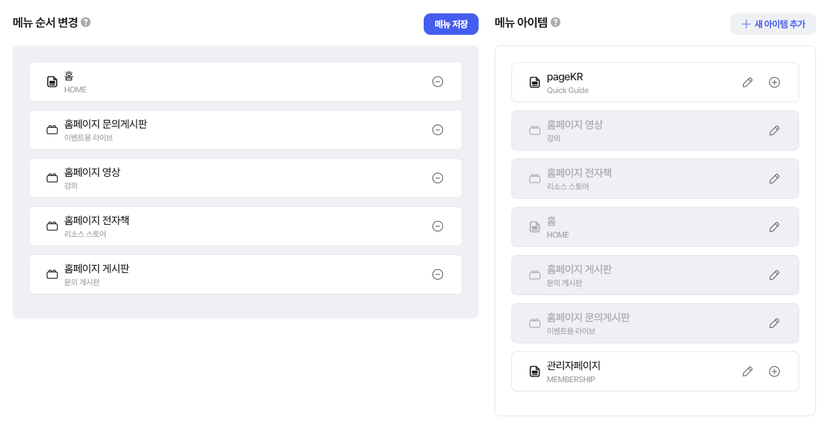Select the 홈페이지 영상 row in menu order
The width and height of the screenshot is (834, 433).
pyautogui.click(x=241, y=178)
